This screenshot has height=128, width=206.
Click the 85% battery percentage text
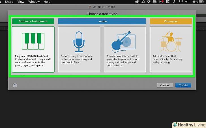[195, 2]
